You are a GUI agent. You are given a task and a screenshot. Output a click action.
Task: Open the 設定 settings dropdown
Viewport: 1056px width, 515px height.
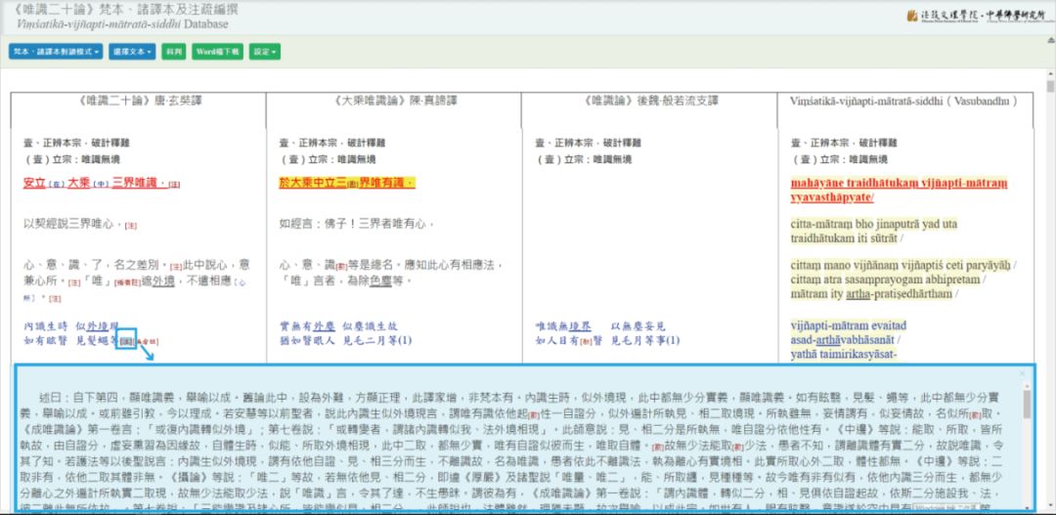[264, 52]
